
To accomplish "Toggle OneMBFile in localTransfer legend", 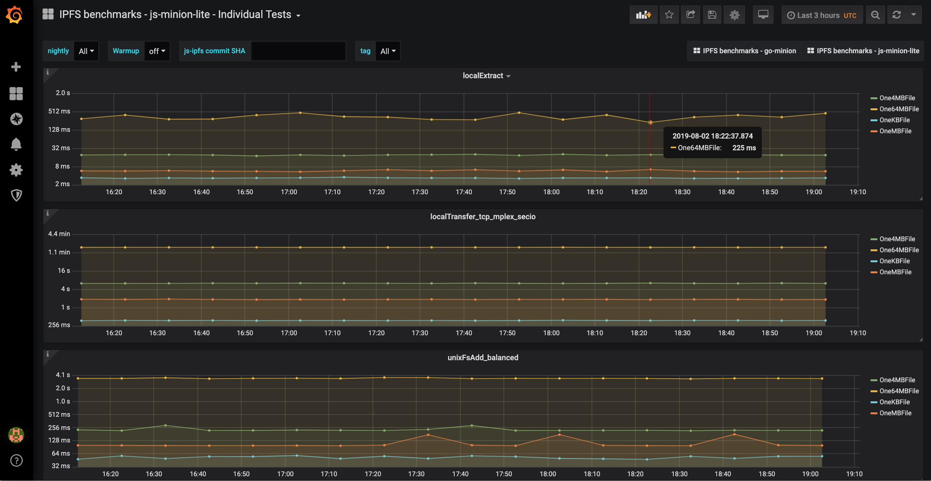I will click(895, 272).
